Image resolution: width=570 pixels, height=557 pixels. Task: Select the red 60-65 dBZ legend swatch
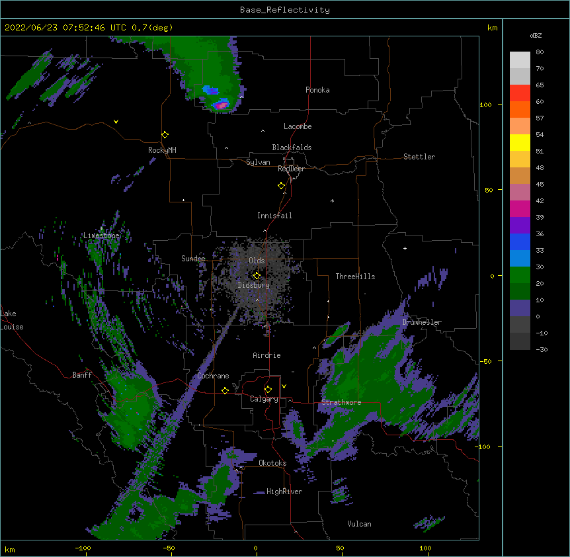click(x=520, y=93)
